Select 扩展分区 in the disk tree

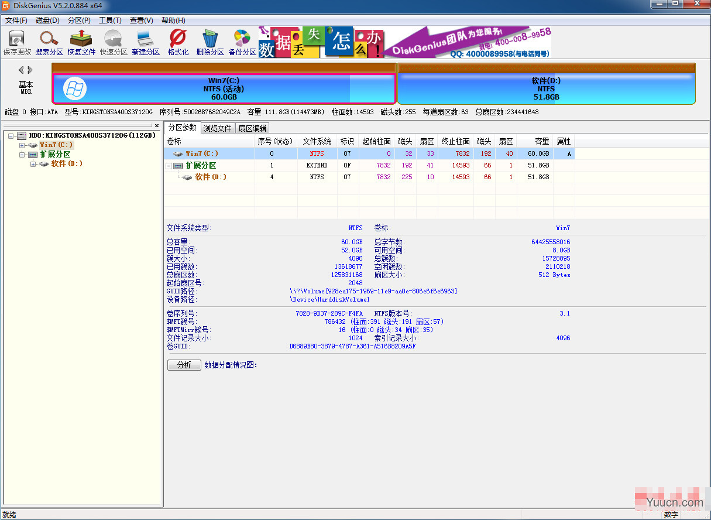[x=55, y=155]
